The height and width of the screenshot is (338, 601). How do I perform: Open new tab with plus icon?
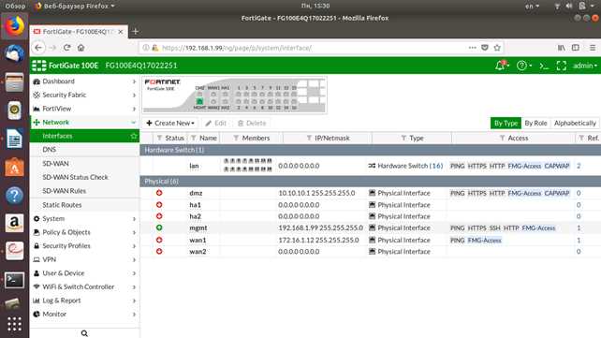click(x=136, y=32)
